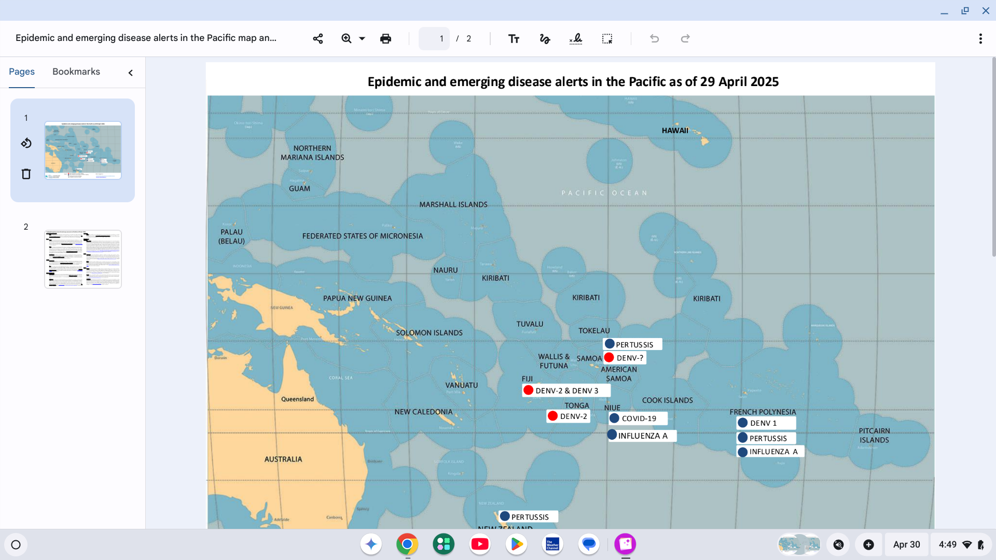
Task: Select the freehand draw annotation tool
Action: point(545,38)
